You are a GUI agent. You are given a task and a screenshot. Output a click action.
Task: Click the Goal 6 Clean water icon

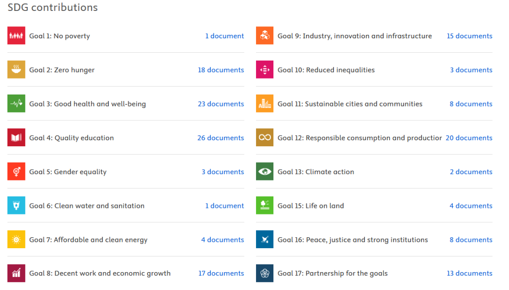(16, 205)
